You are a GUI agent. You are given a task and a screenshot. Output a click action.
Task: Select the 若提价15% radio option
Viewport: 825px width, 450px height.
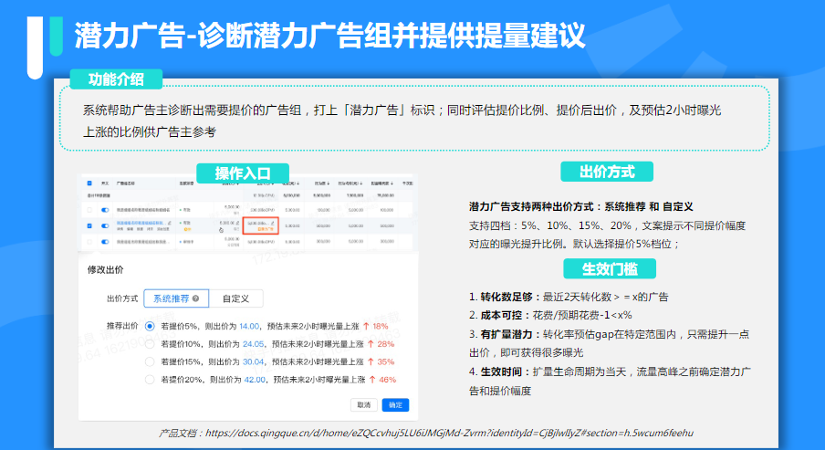pyautogui.click(x=150, y=362)
